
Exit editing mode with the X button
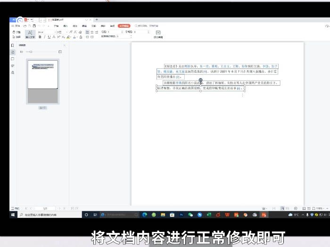click(x=158, y=34)
